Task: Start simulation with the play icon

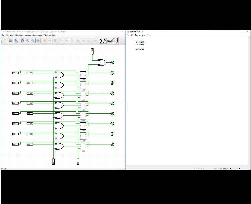Action: (x=62, y=41)
